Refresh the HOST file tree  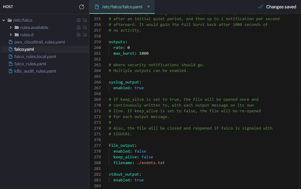point(81,7)
